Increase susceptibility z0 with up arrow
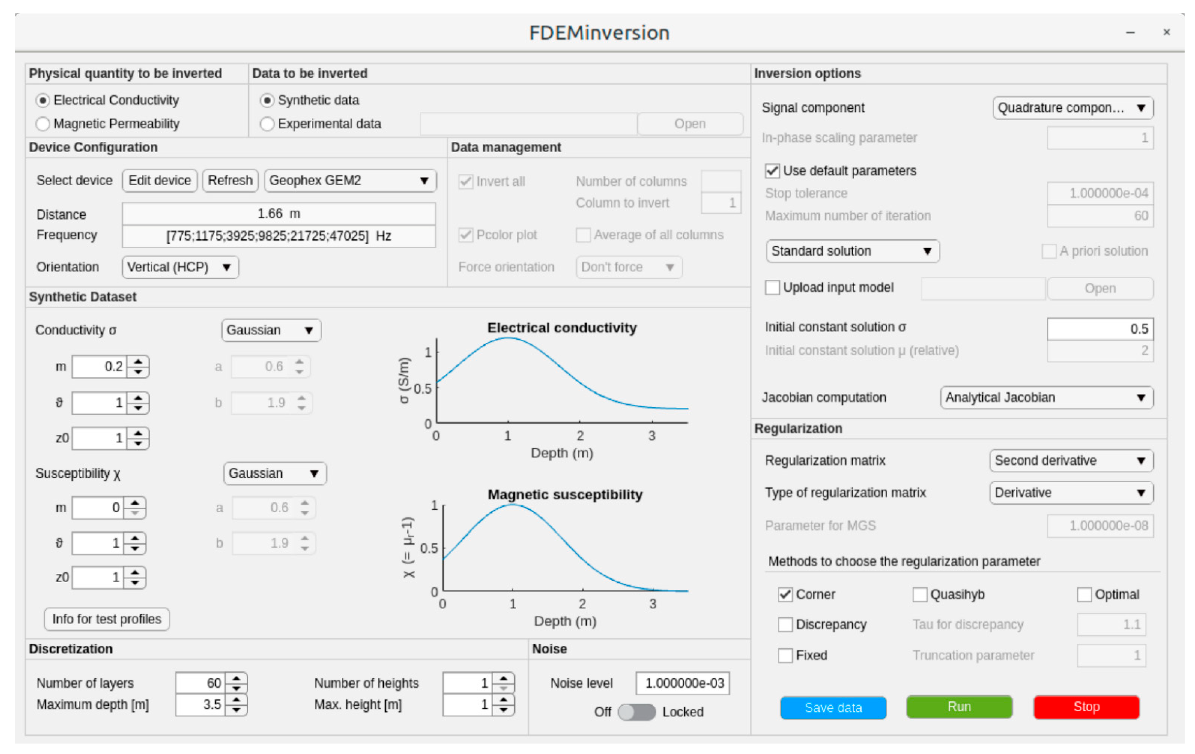The image size is (1195, 754). click(x=135, y=572)
